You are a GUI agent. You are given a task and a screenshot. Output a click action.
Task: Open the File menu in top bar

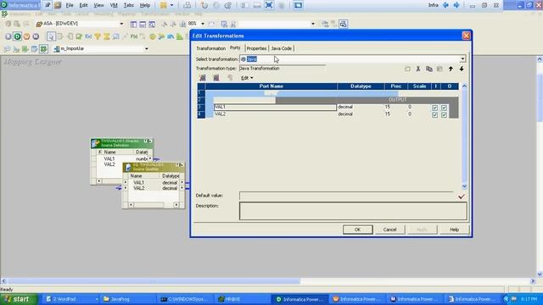click(x=70, y=5)
